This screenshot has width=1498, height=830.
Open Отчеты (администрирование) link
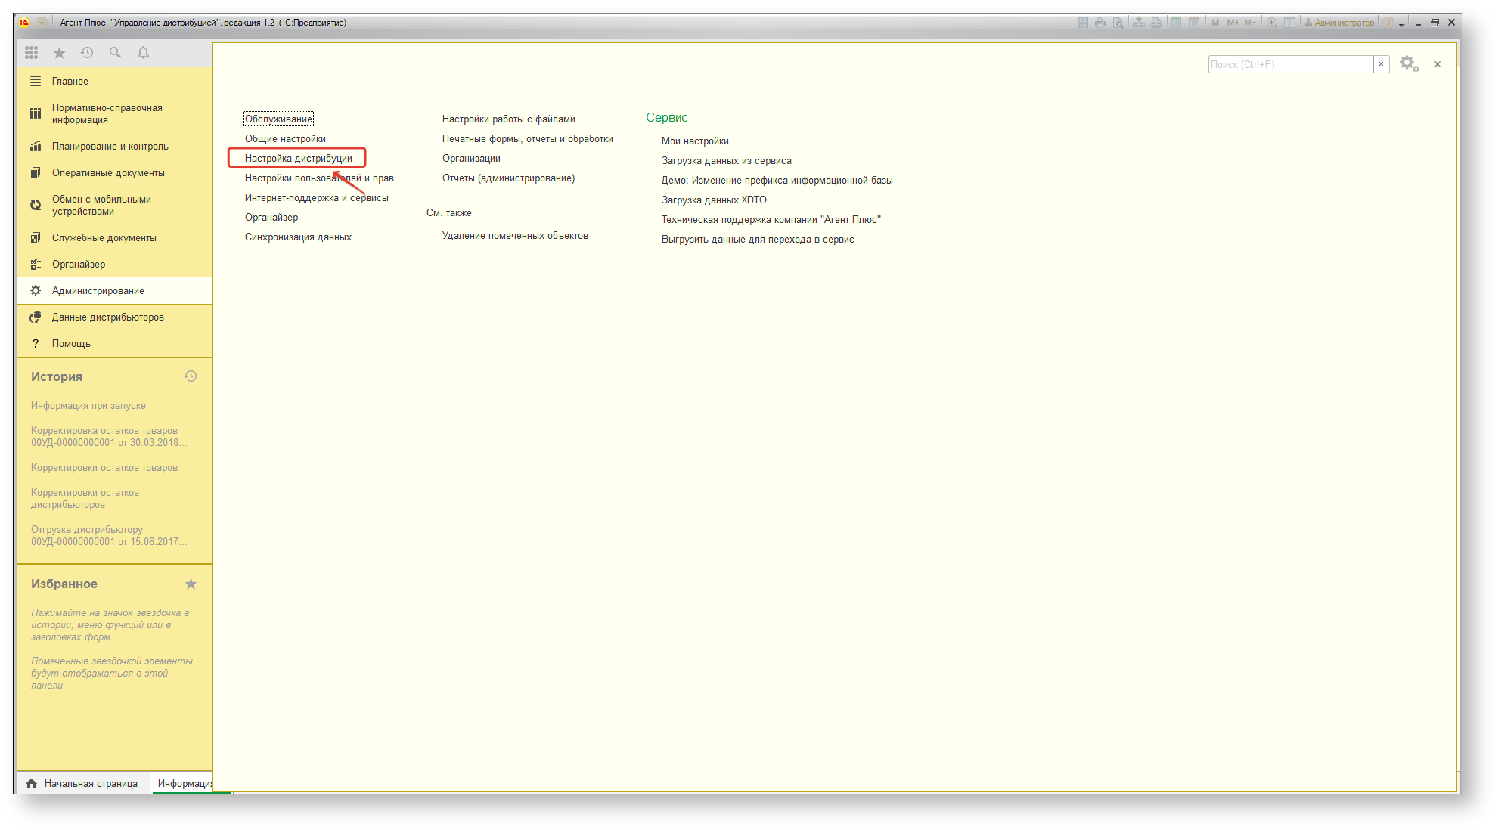click(x=508, y=178)
